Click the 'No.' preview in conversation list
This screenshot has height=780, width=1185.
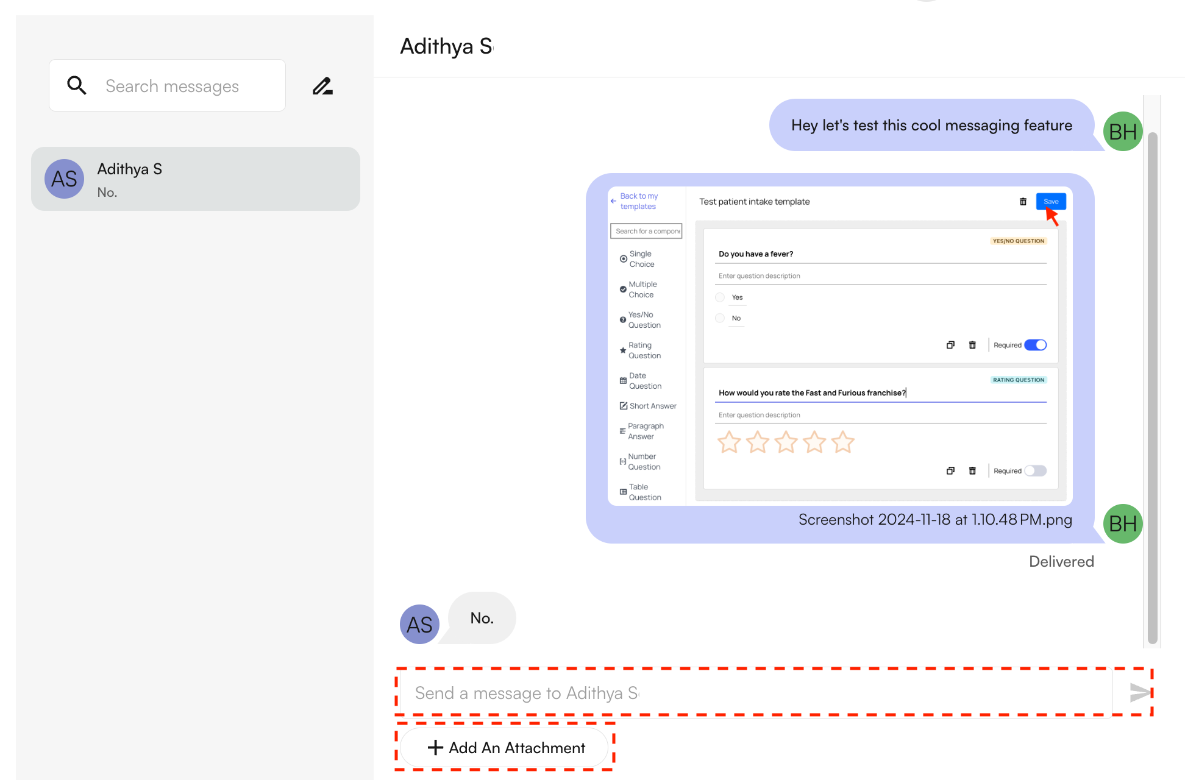(x=107, y=193)
